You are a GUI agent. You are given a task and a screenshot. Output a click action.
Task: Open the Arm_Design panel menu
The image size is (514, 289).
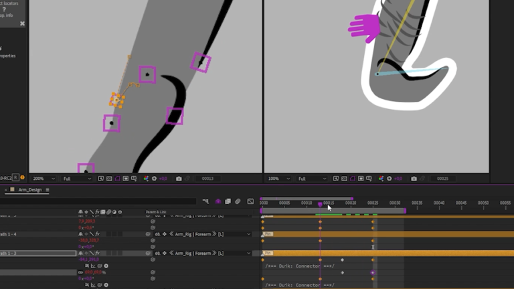(48, 190)
